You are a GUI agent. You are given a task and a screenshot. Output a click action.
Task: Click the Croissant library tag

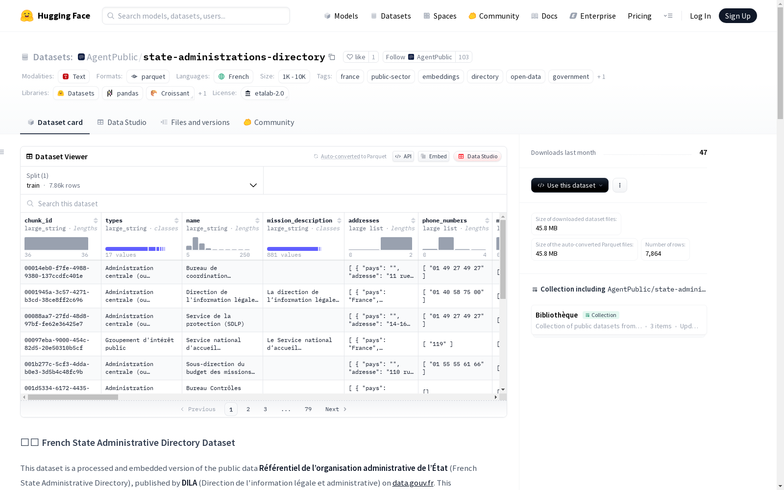(170, 93)
